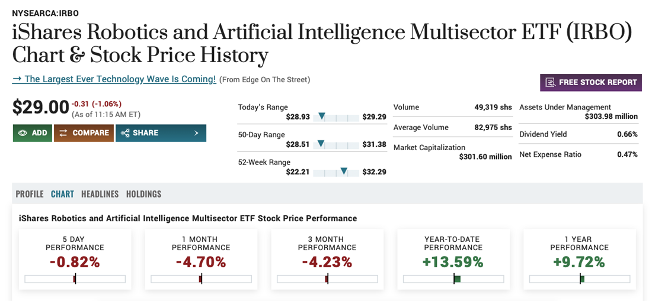Open the Free Stock Report button
The height and width of the screenshot is (301, 652).
591,83
